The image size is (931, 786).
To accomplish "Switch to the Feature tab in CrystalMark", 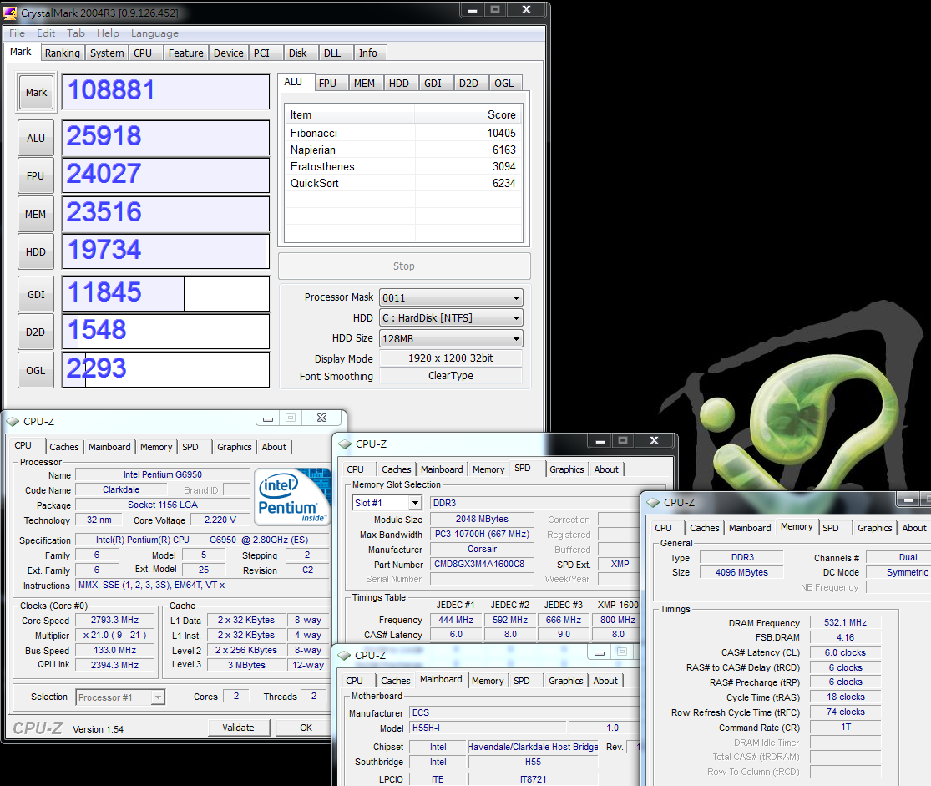I will tap(185, 53).
